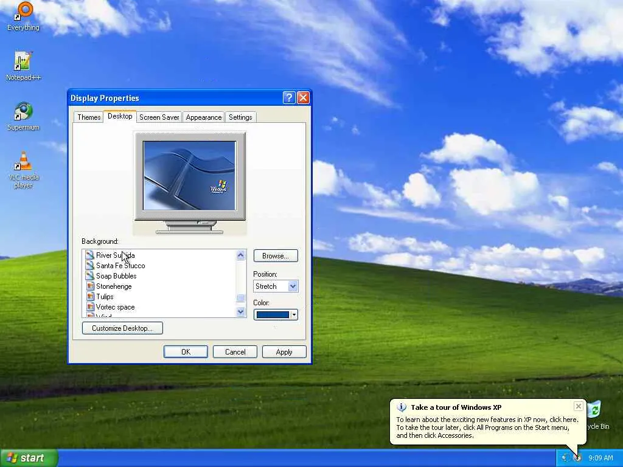Image resolution: width=623 pixels, height=467 pixels.
Task: Go to the Appearance tab
Action: (x=203, y=117)
